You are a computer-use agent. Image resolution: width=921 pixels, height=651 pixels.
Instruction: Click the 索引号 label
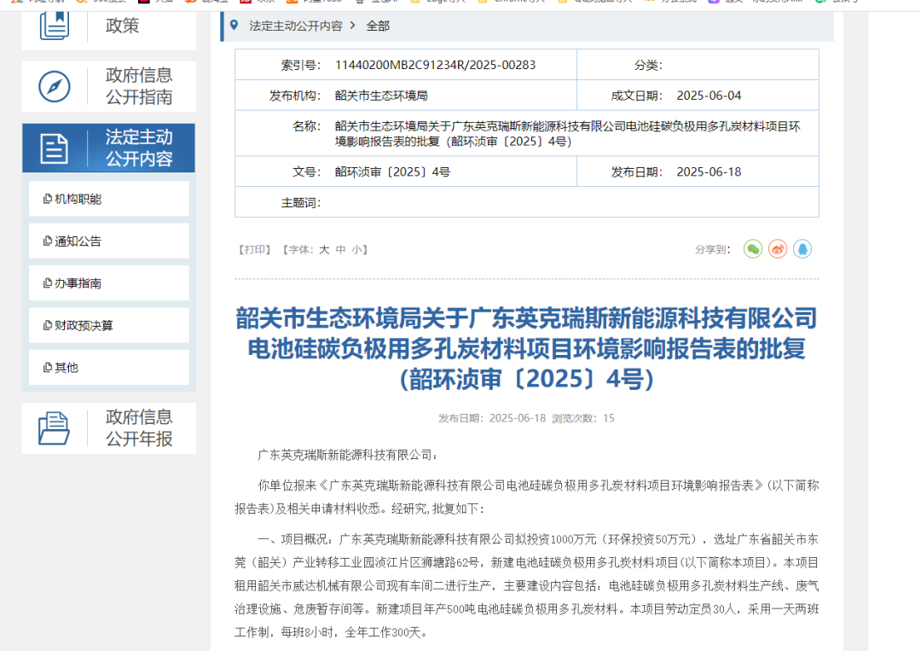[x=301, y=65]
